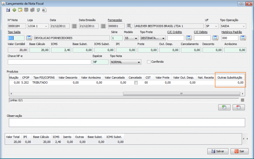Click the edit note pencil toolbar icon
254x159 pixels.
click(x=20, y=10)
